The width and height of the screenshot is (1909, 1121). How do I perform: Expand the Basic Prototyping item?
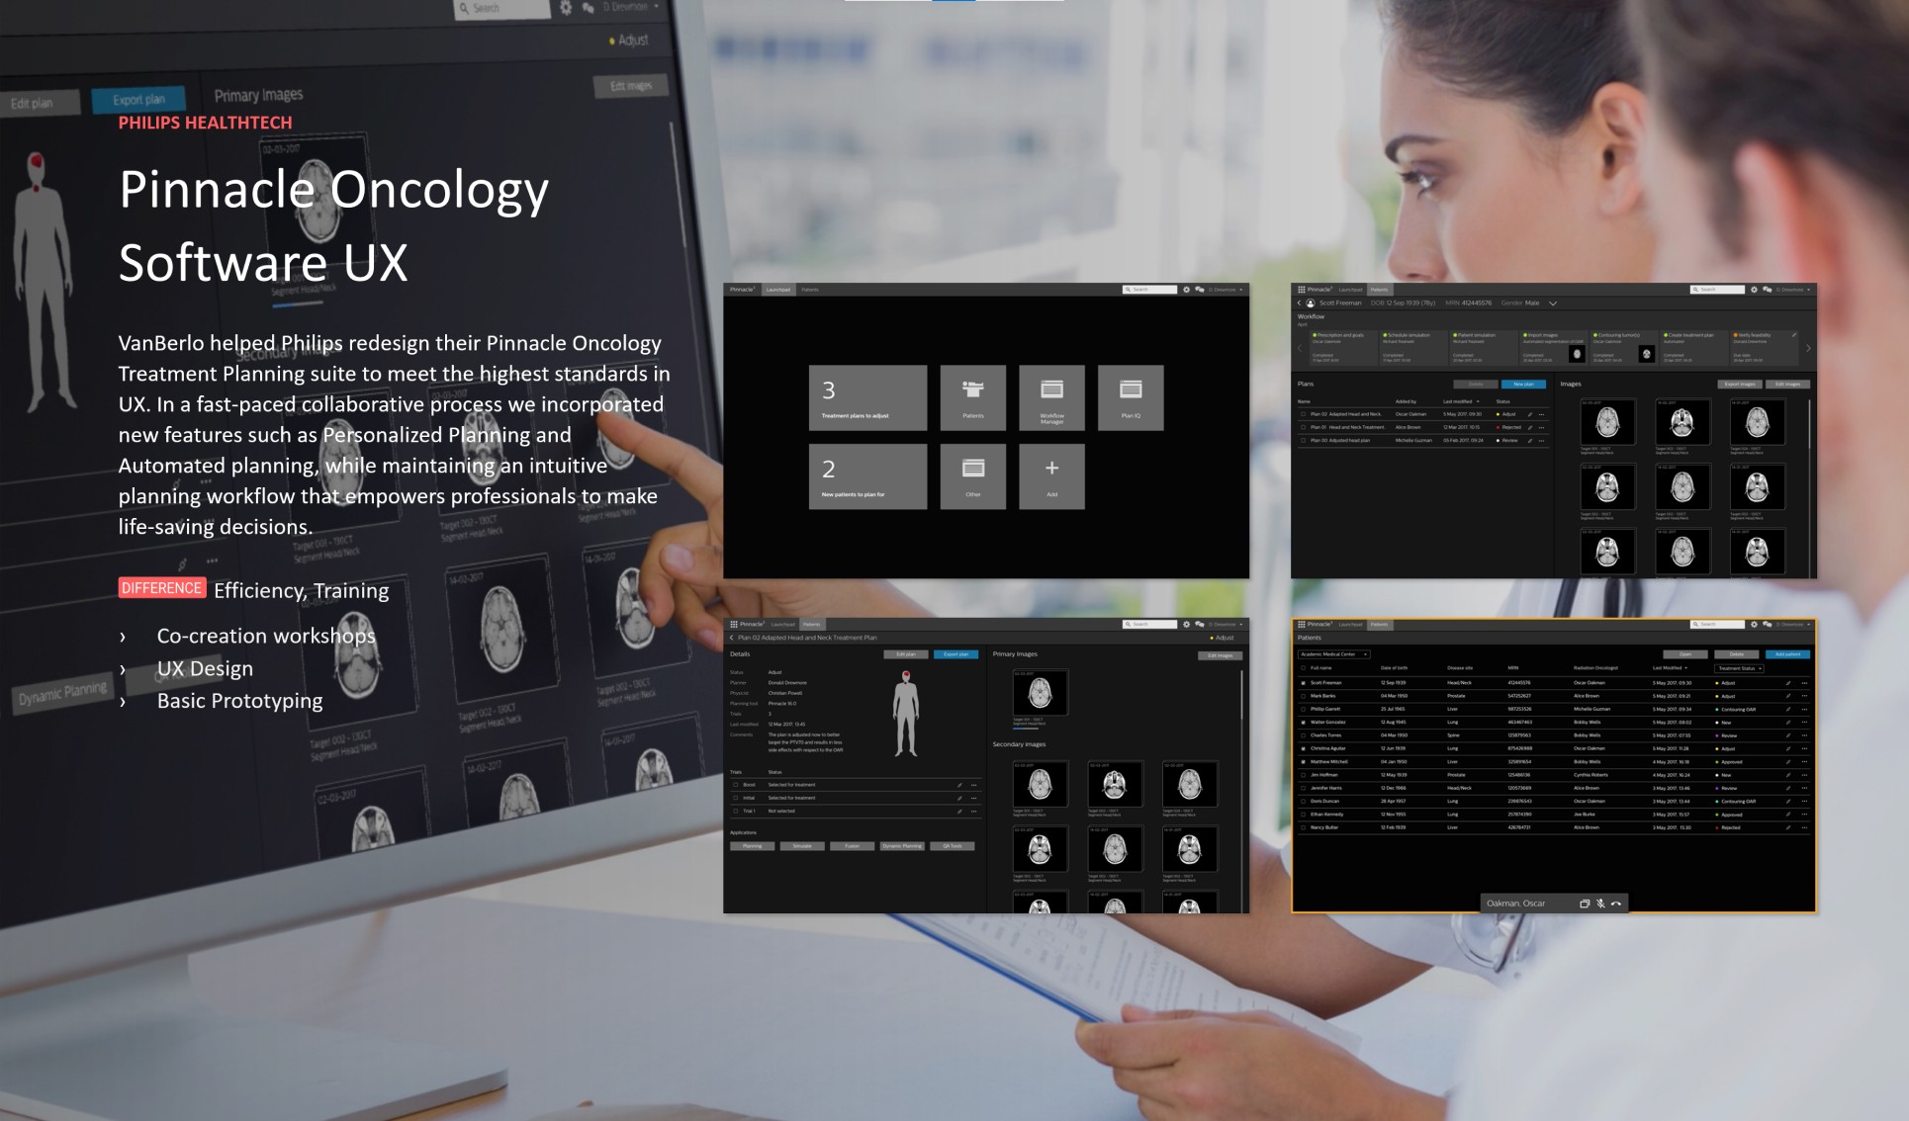pyautogui.click(x=125, y=697)
